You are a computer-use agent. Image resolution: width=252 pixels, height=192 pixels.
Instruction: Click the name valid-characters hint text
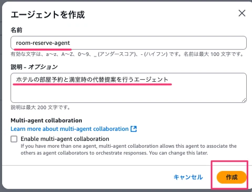tap(127, 54)
